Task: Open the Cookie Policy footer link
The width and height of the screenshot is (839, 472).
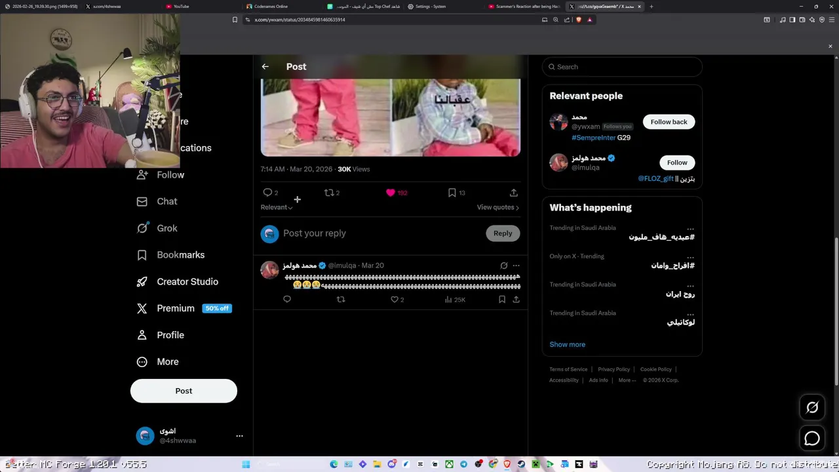Action: (655, 369)
